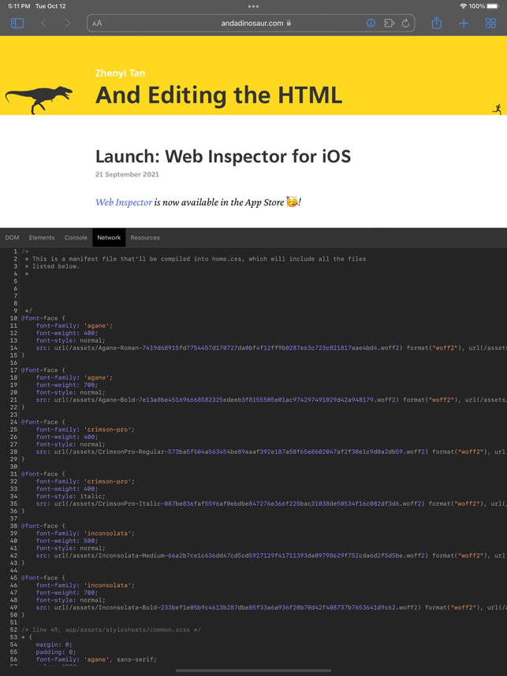
Task: Click the dinosaur logo
Action: tap(39, 99)
